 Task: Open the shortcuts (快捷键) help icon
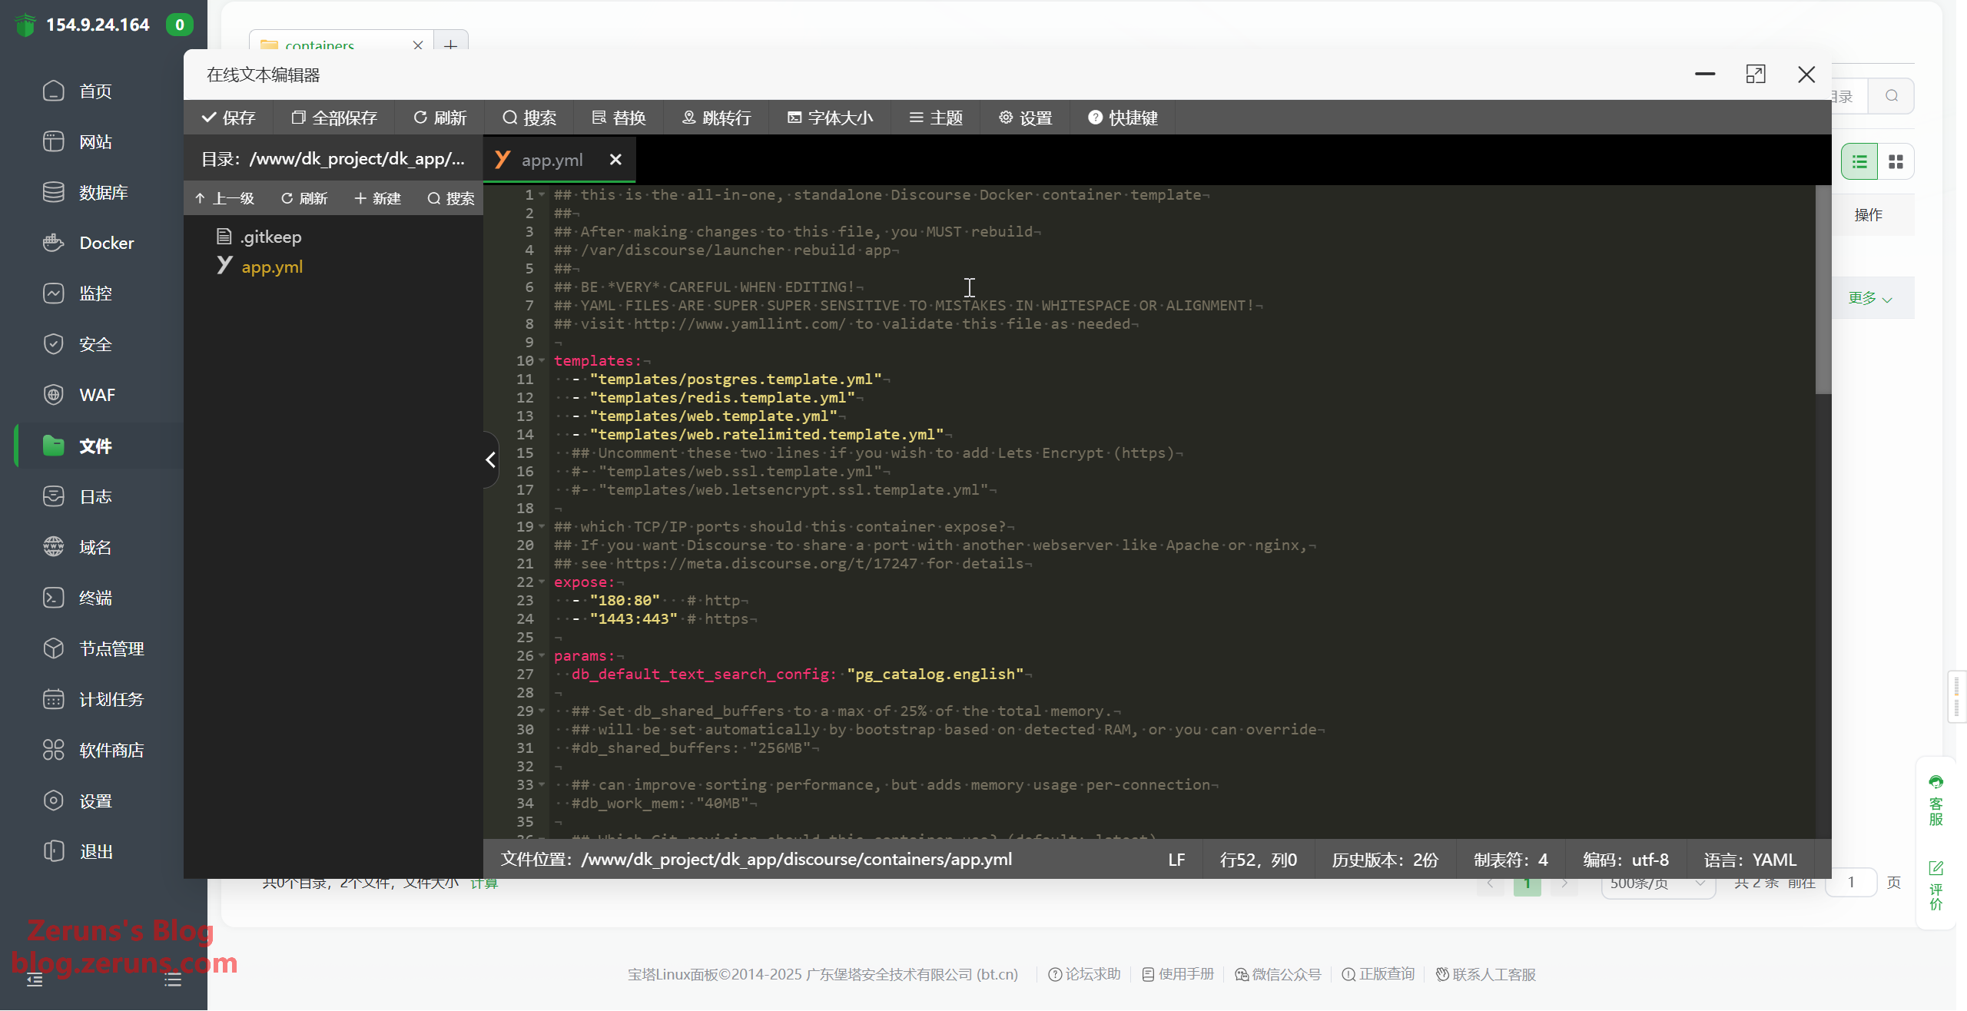click(1095, 118)
